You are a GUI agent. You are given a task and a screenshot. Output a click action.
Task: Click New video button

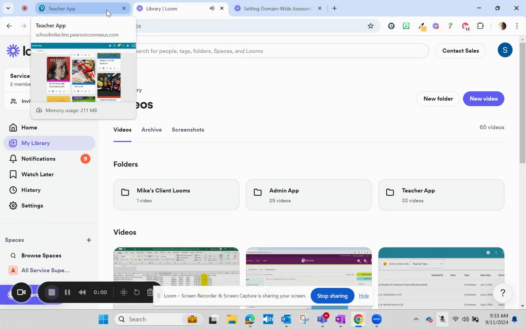(484, 99)
